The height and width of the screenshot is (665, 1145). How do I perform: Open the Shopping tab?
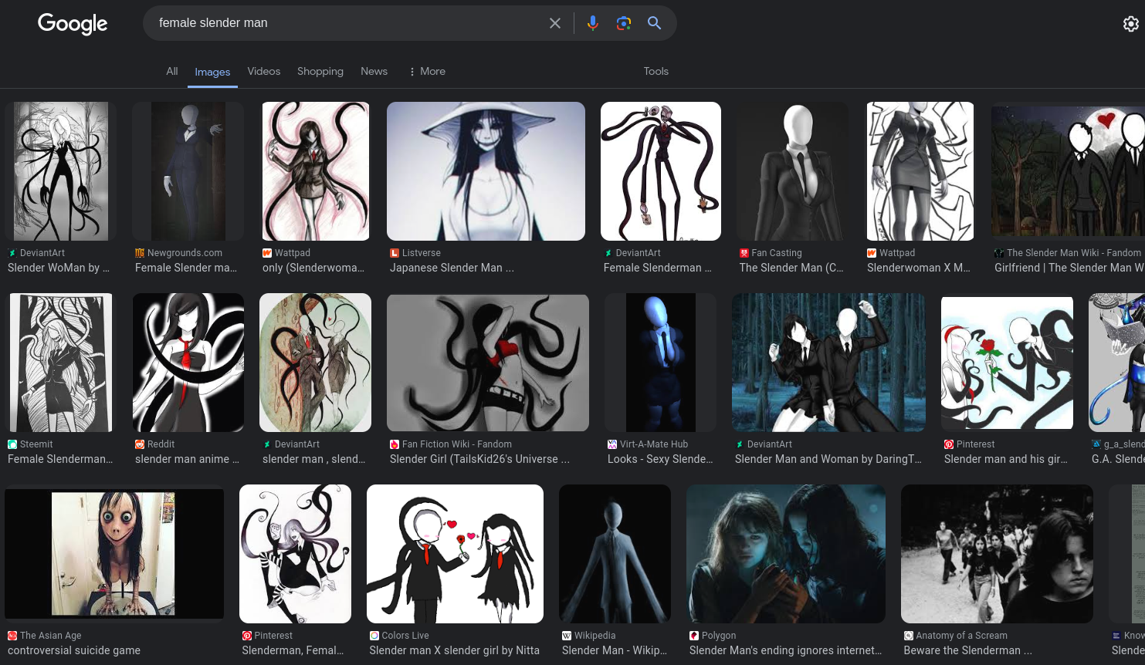[x=320, y=71]
